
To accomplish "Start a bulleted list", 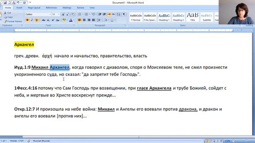I will tap(79, 14).
